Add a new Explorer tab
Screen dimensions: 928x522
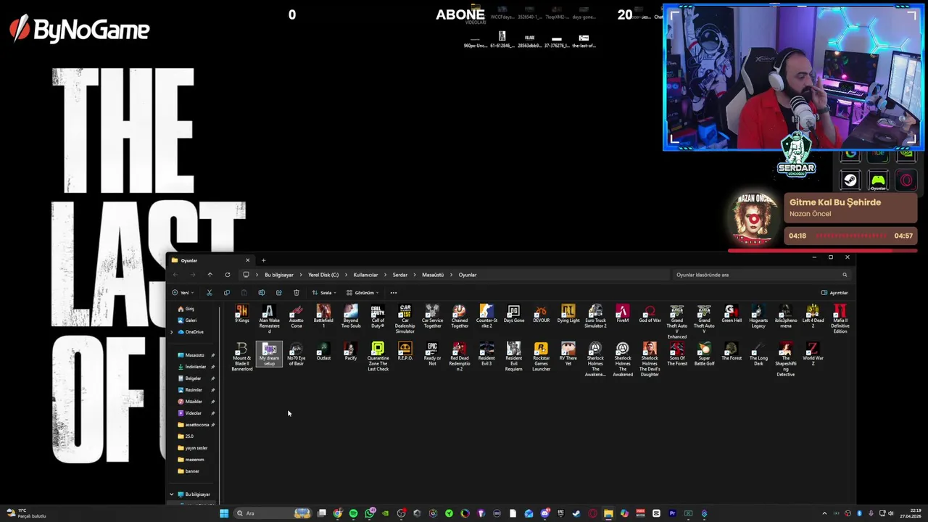click(x=263, y=260)
